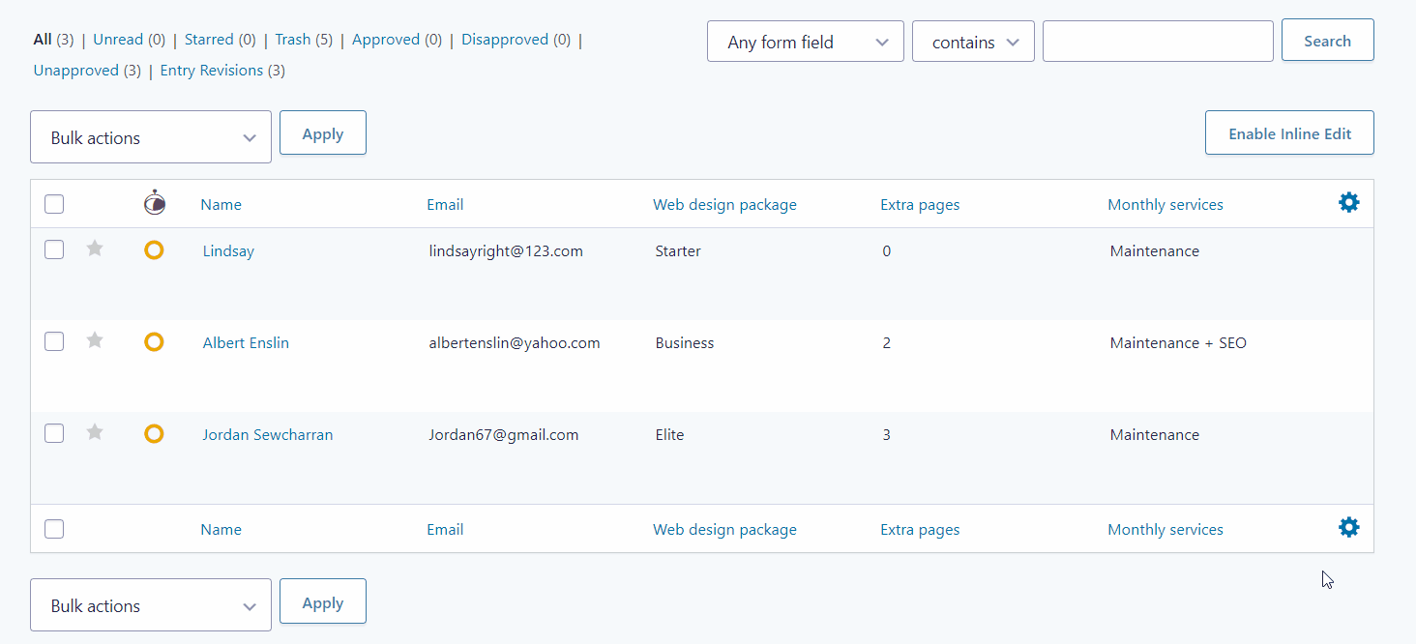
Task: Click the gear icon in the bottom table row
Action: [x=1348, y=528]
